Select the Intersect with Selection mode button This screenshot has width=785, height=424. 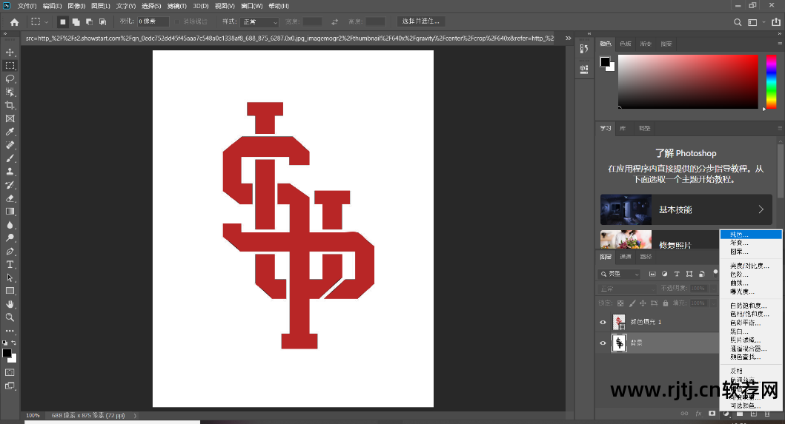(102, 22)
